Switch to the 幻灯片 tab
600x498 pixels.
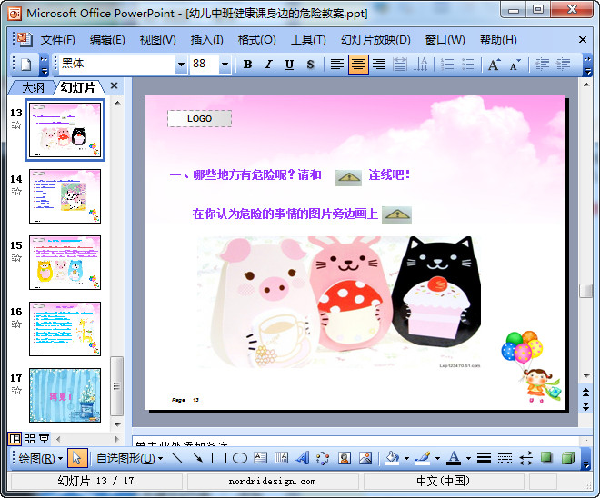click(77, 87)
